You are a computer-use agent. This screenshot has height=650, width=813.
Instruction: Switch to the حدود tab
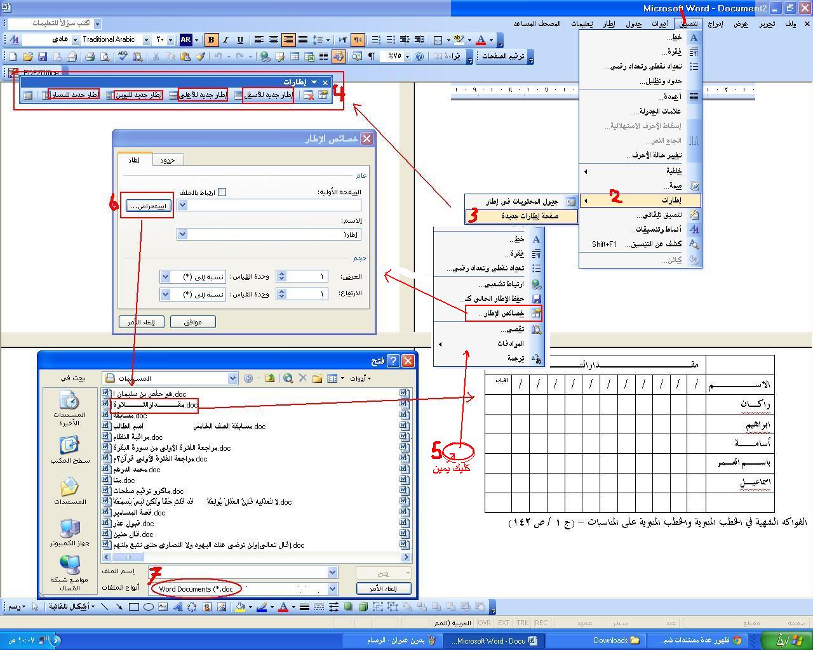pos(168,160)
